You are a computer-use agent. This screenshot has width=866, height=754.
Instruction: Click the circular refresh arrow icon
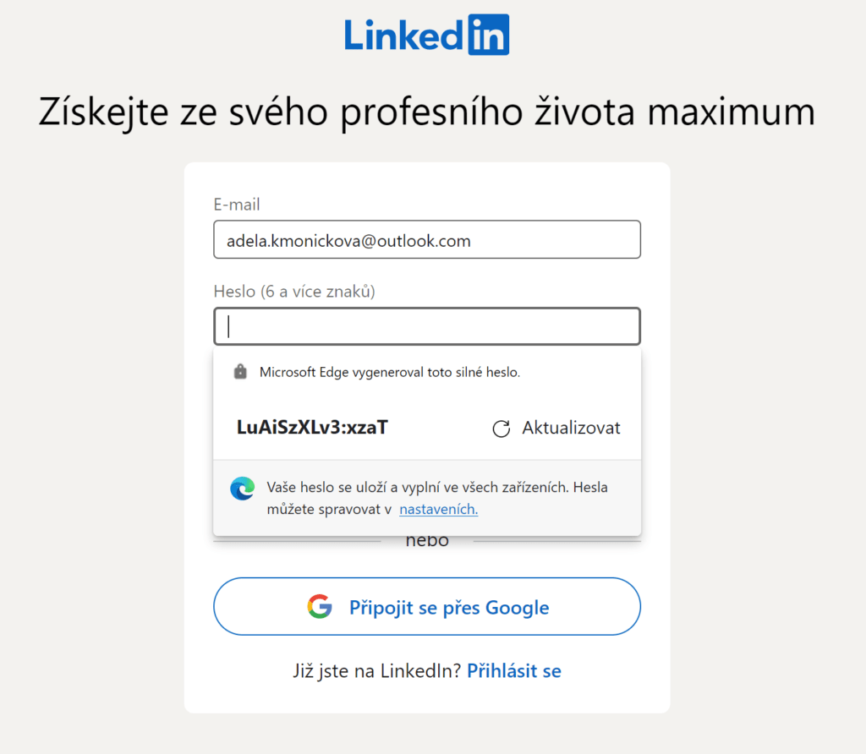point(502,429)
